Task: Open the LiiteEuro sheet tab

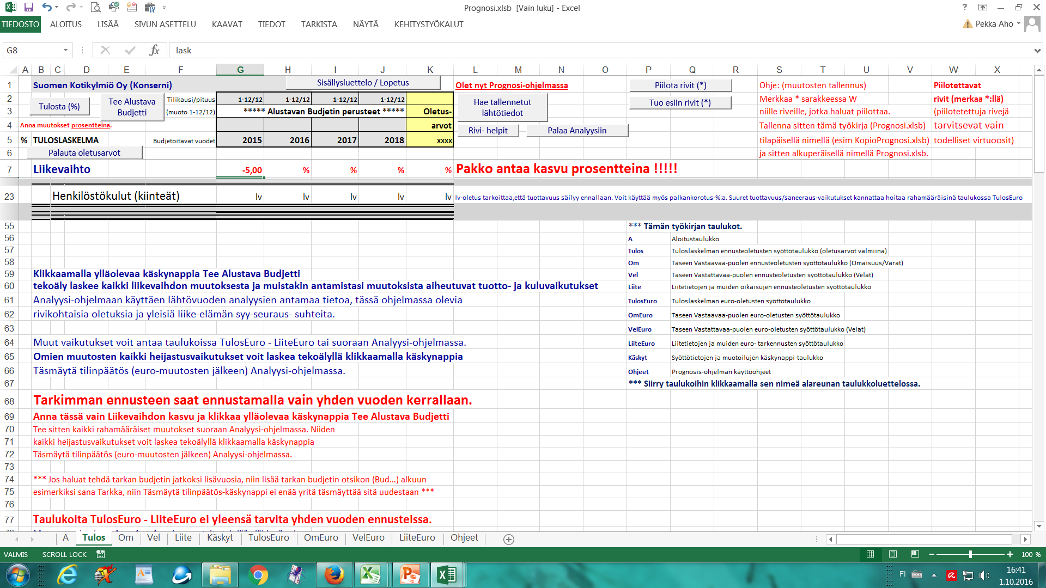Action: pyautogui.click(x=417, y=538)
